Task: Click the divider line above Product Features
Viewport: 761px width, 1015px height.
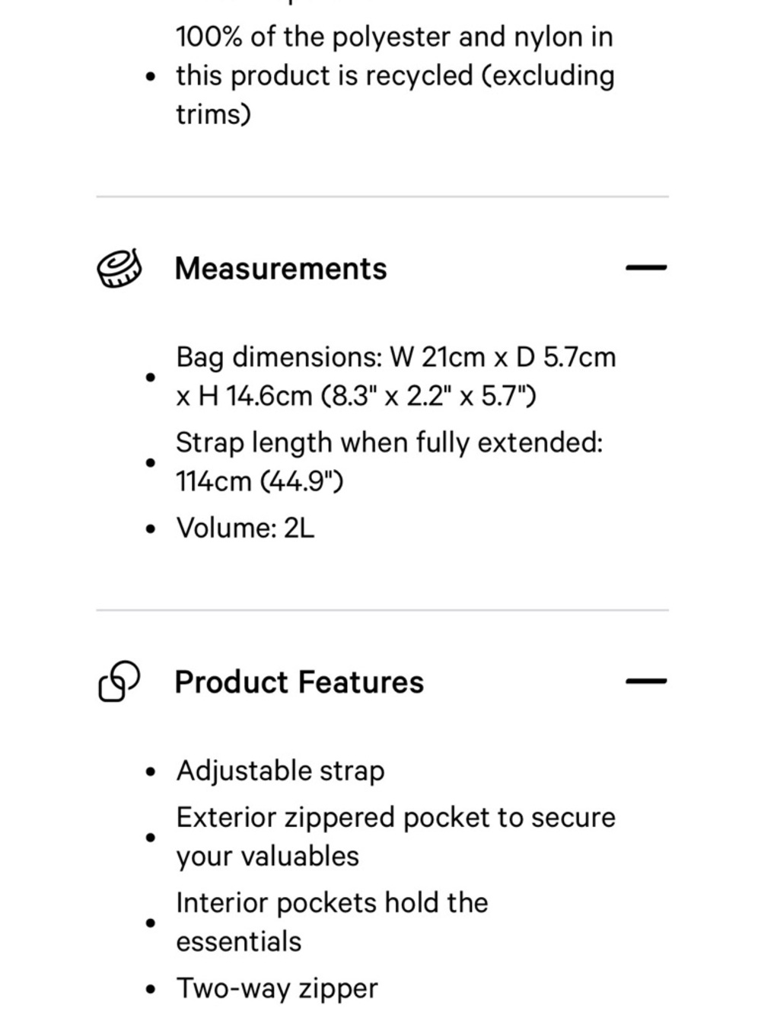Action: pos(382,610)
